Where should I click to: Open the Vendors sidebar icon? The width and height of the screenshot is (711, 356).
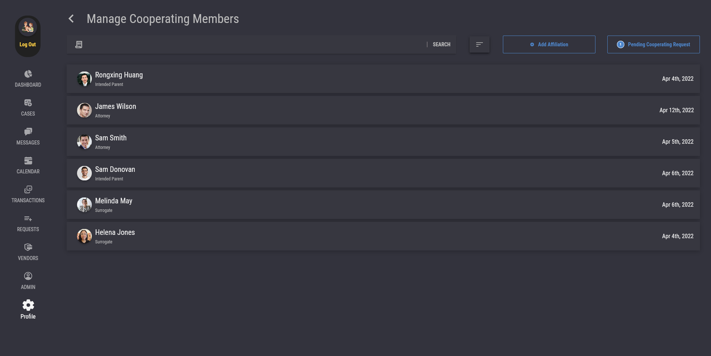click(x=28, y=247)
